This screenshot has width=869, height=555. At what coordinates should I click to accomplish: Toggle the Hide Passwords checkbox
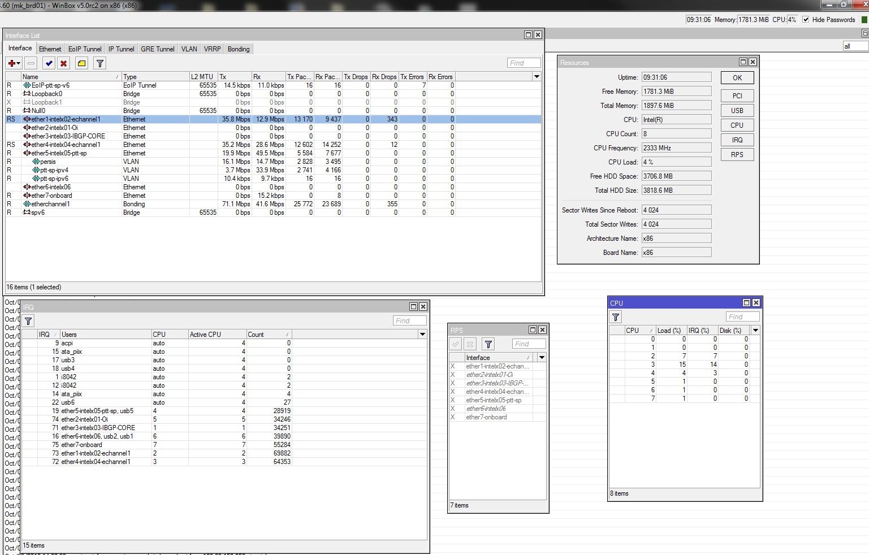(x=806, y=19)
